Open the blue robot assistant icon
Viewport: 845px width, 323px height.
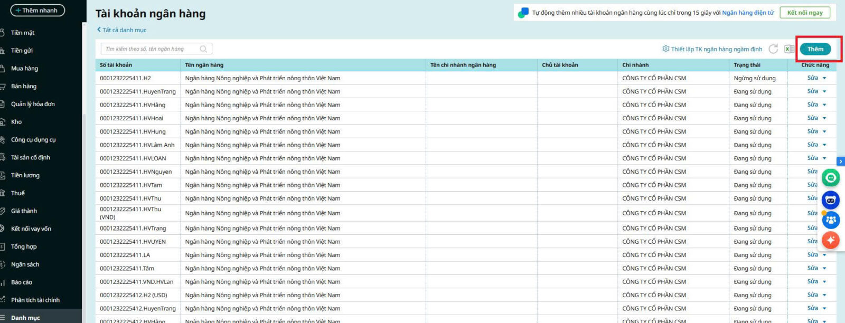click(831, 199)
